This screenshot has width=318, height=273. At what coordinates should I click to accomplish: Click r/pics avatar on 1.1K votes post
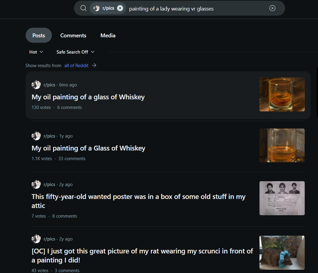[36, 136]
